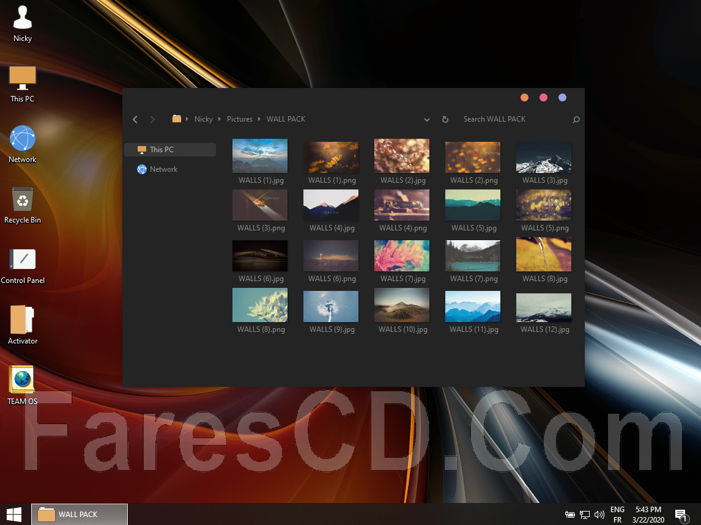The image size is (701, 525).
Task: Expand the arrow after Pictures in breadcrumb
Action: [x=259, y=119]
